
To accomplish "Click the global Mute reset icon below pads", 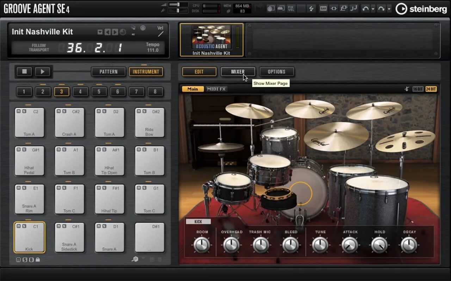I will (19, 260).
